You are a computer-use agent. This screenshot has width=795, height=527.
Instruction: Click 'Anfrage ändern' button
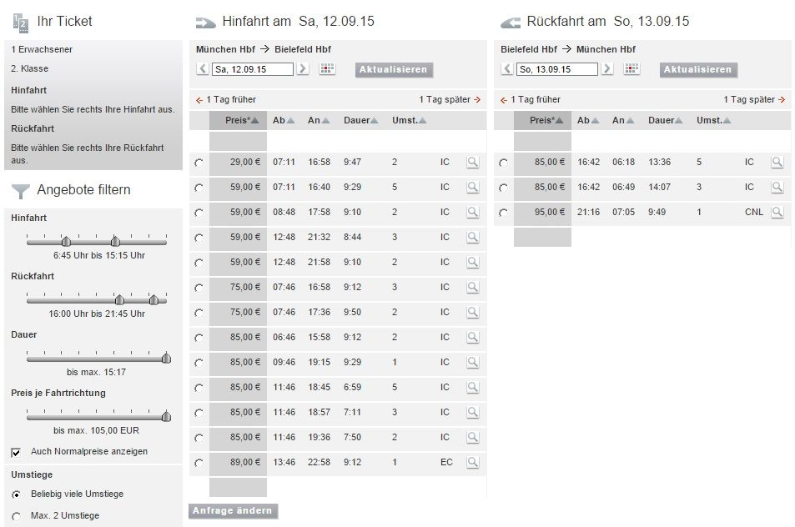pyautogui.click(x=233, y=510)
